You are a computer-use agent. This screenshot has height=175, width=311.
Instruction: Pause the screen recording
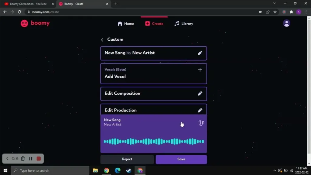31,159
